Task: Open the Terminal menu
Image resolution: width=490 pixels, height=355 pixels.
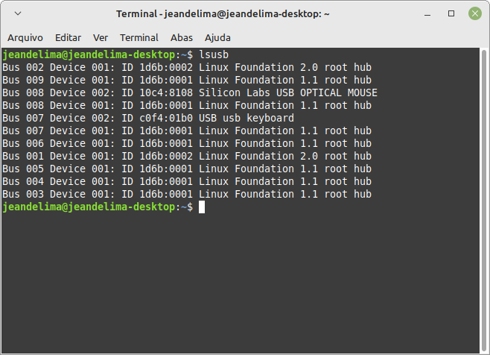Action: click(x=139, y=37)
